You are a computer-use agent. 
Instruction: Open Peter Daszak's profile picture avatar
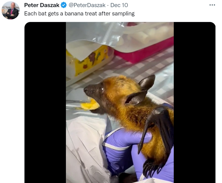point(11,10)
